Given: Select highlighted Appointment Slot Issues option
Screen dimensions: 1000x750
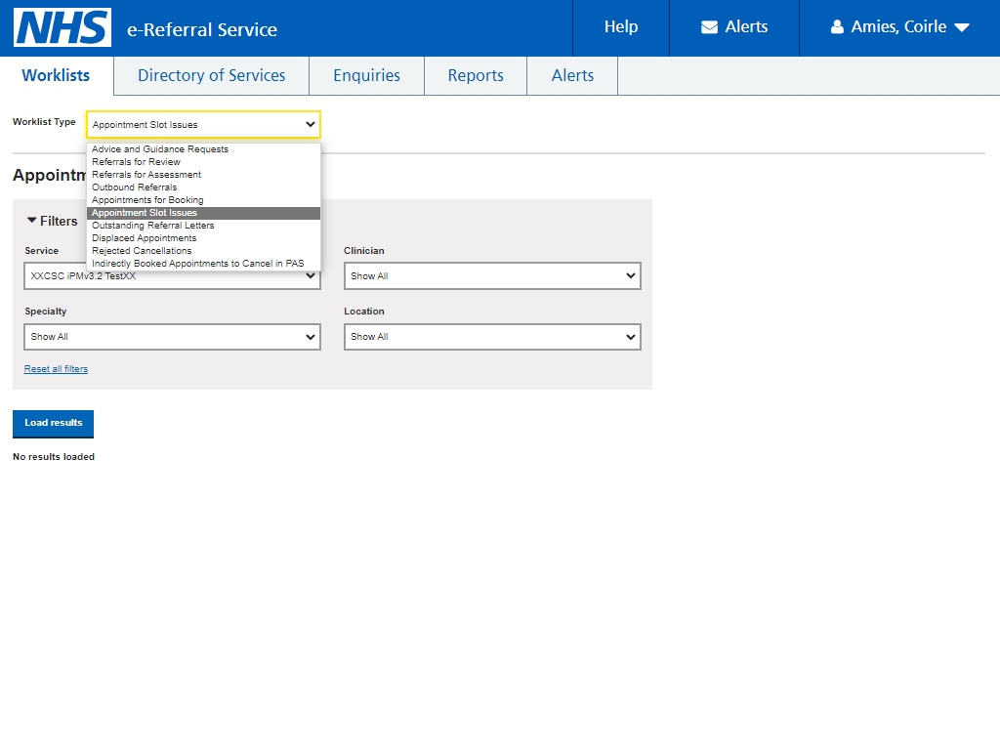Looking at the screenshot, I should (x=203, y=213).
